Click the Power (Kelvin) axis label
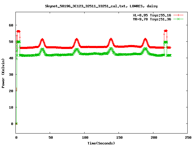Viewport: 194px width, 146px height. (3, 73)
